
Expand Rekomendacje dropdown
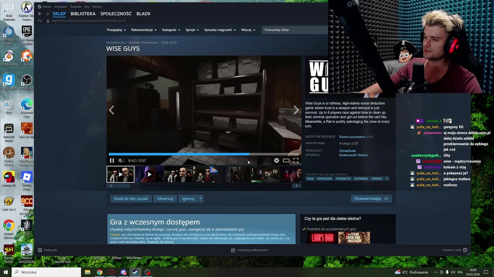[x=144, y=30]
